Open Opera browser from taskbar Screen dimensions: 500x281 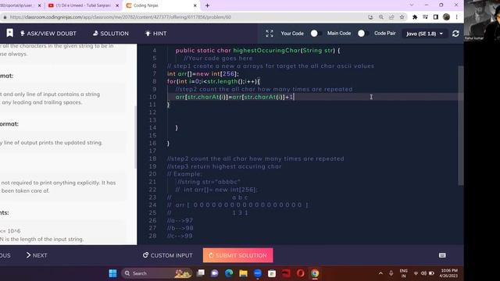click(300, 273)
